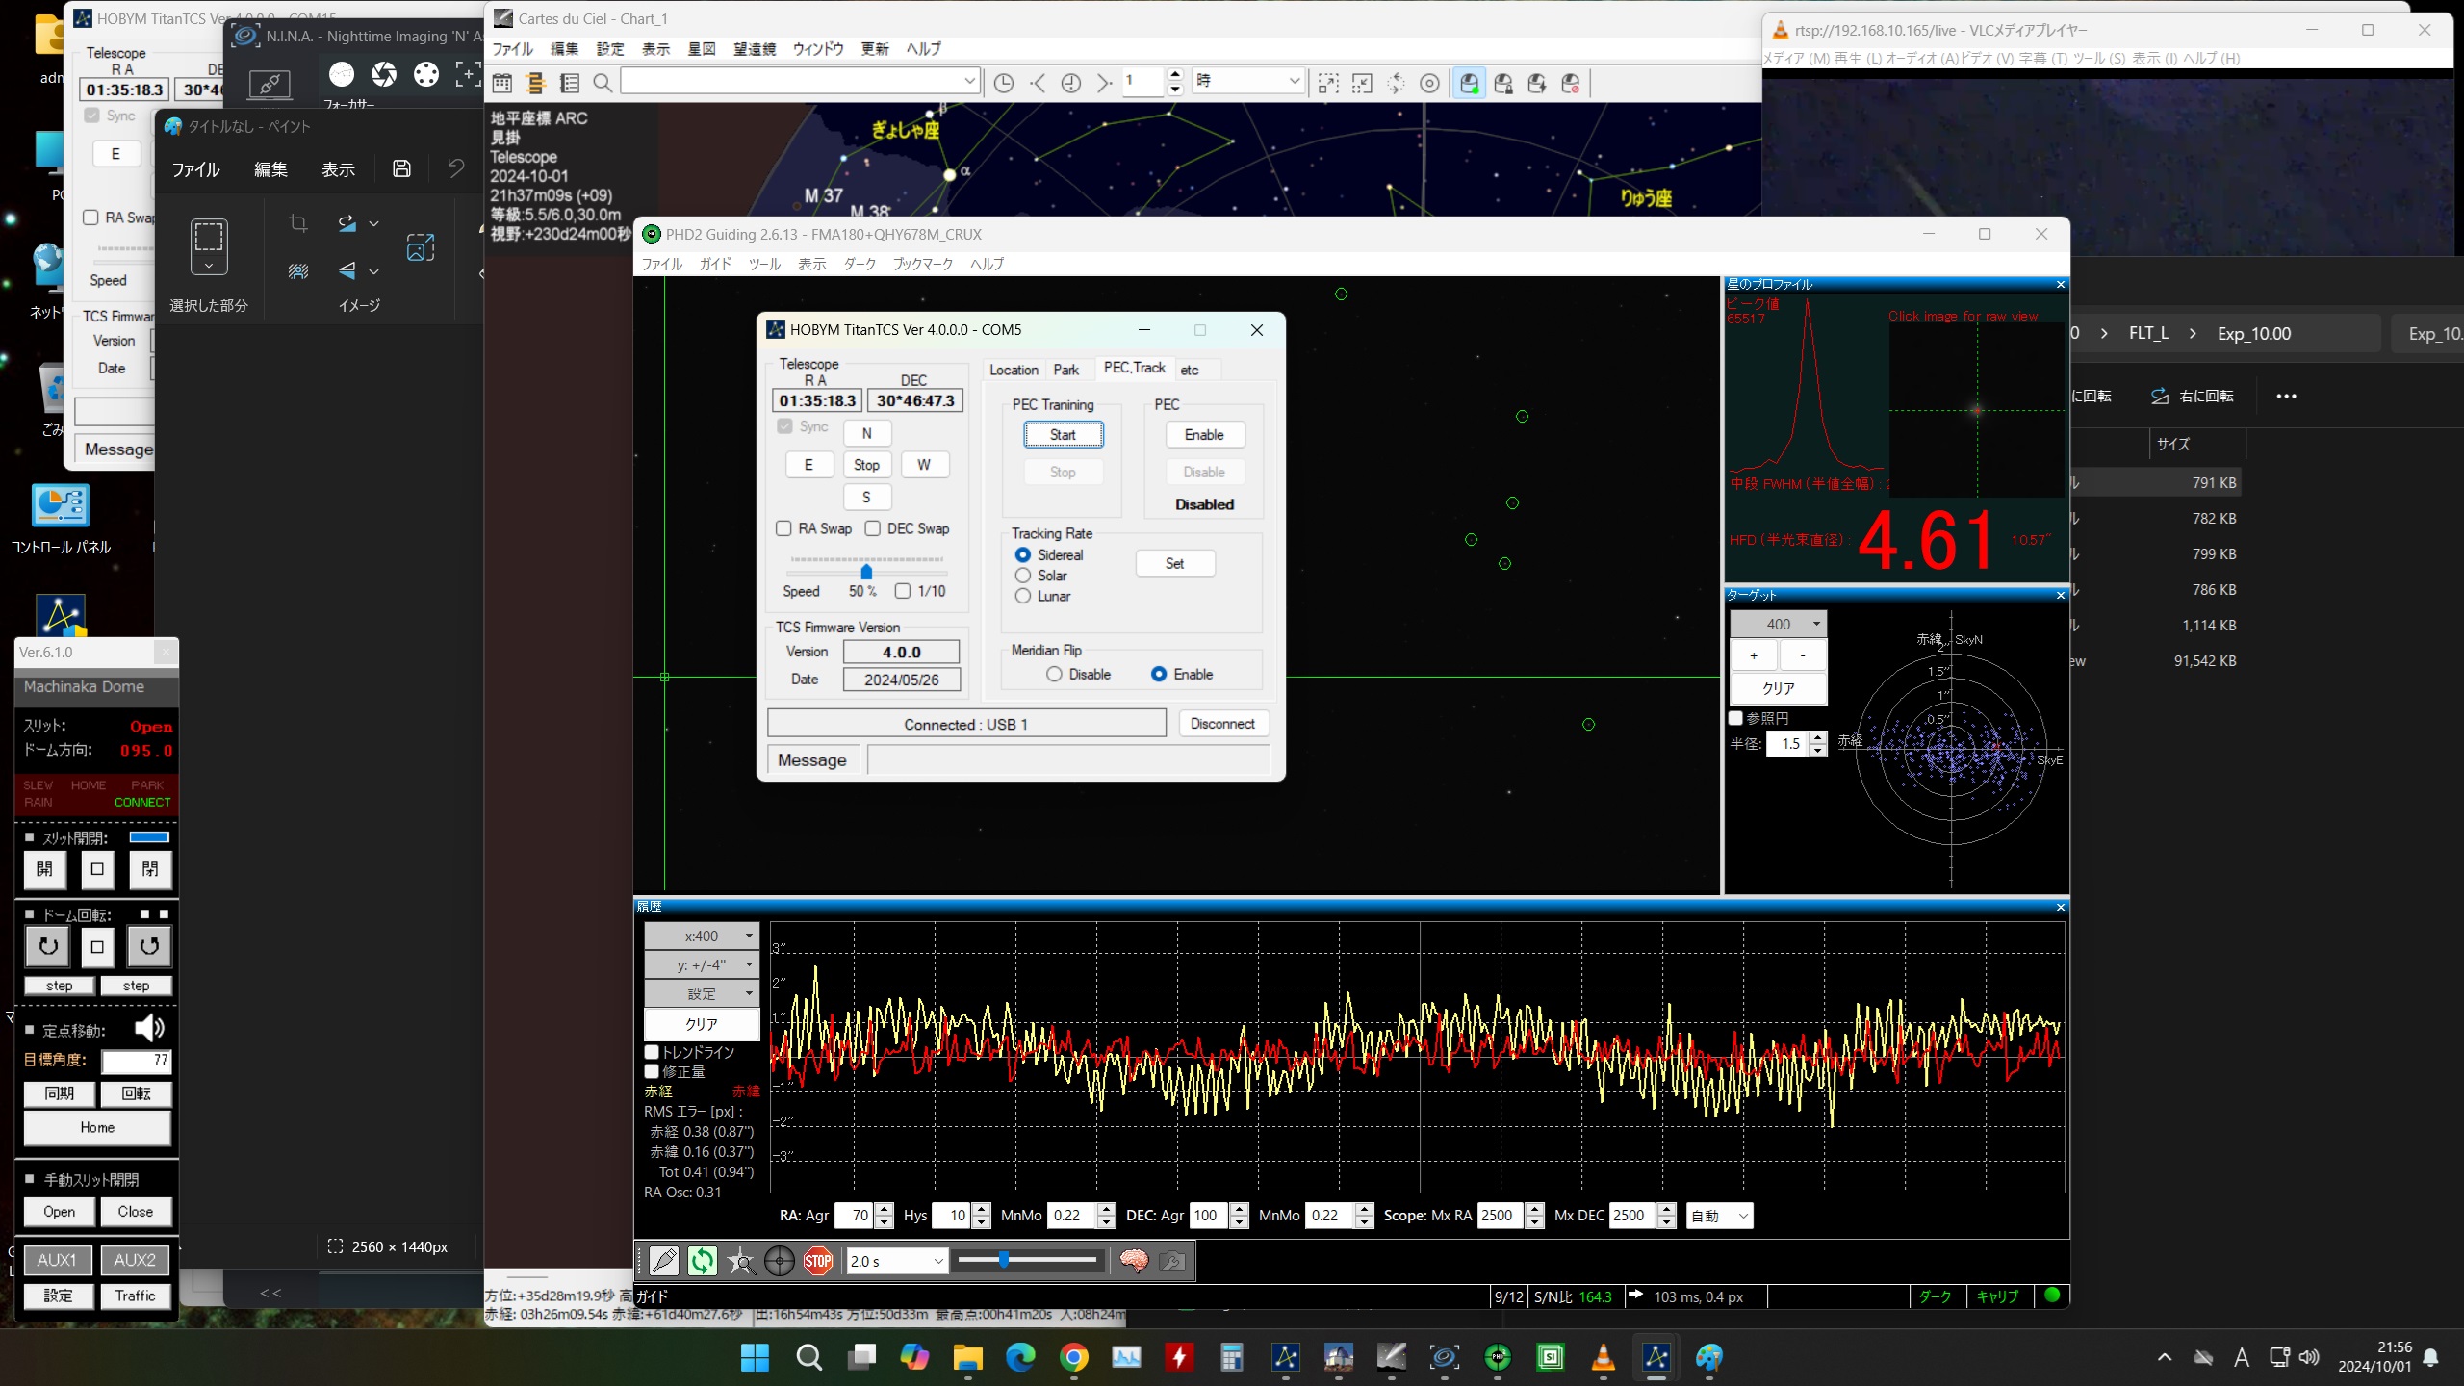Click Cartes du Ciel telescope connect icon

[x=1469, y=83]
